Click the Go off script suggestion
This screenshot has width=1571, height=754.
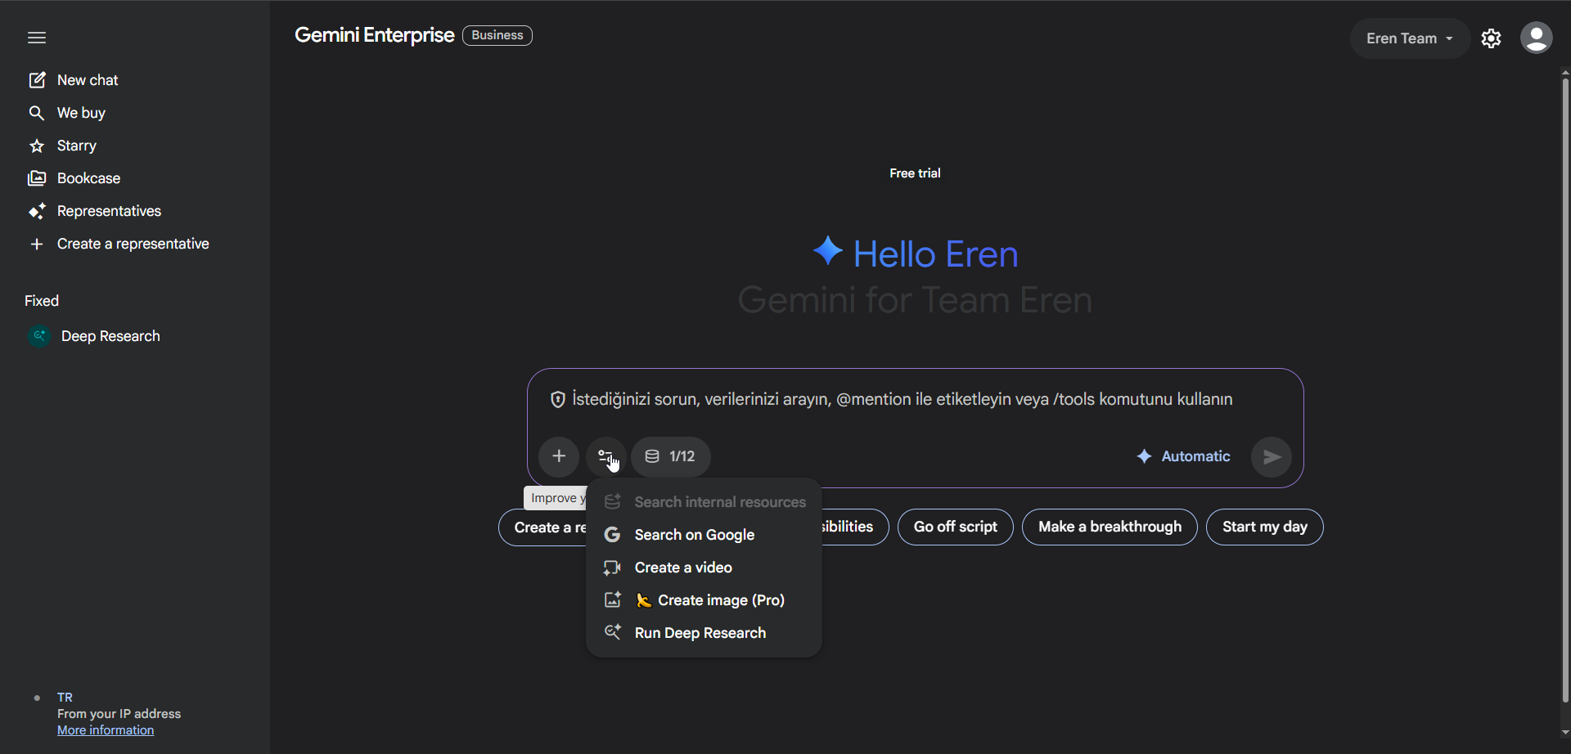(955, 527)
